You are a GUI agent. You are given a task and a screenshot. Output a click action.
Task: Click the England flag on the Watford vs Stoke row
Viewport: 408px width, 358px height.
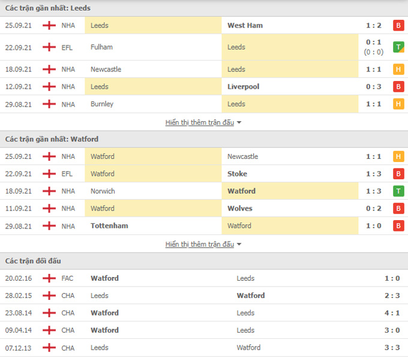point(49,174)
